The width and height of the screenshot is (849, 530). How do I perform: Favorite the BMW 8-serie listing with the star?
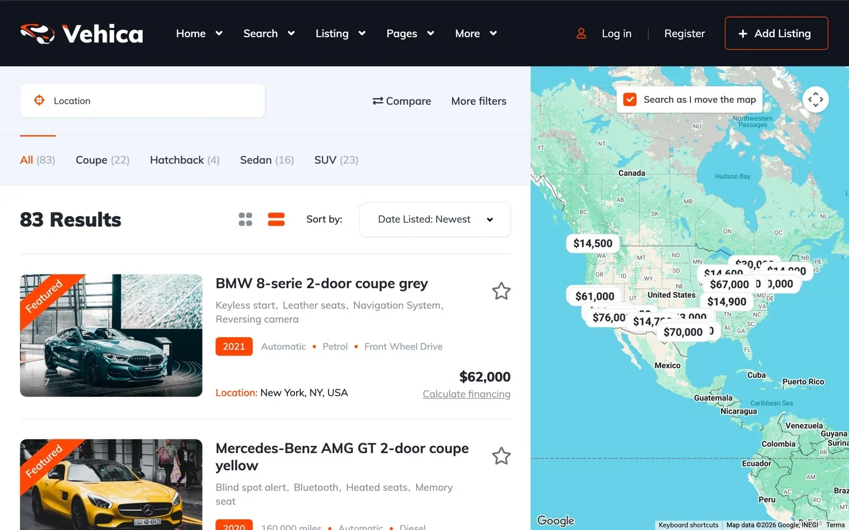(x=501, y=291)
